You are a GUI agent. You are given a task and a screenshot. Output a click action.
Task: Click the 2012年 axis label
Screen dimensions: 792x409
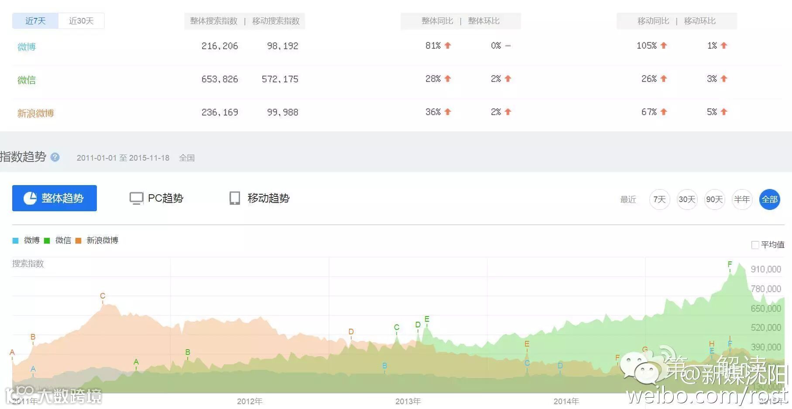pyautogui.click(x=250, y=401)
